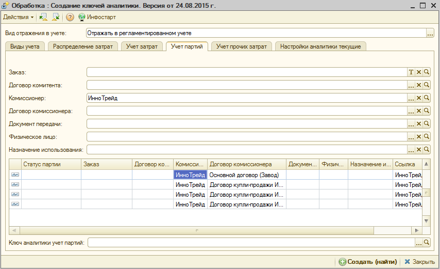440x269 pixels.
Task: Maximize the Обработка window
Action: (423, 6)
